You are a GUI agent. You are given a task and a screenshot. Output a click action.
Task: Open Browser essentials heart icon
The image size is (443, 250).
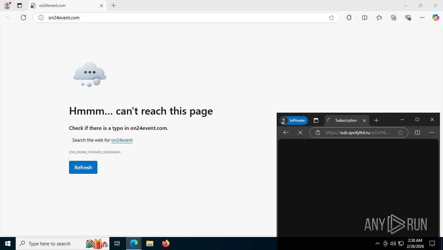tap(408, 18)
